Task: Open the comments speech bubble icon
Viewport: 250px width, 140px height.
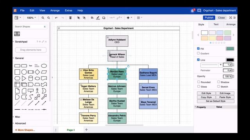Action: (199, 10)
